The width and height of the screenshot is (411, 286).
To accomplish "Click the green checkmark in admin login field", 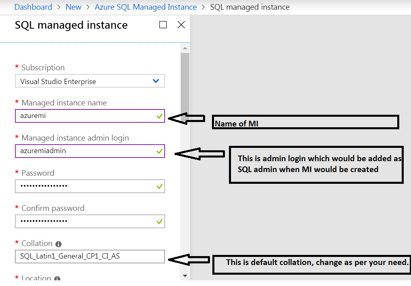I will [x=159, y=151].
